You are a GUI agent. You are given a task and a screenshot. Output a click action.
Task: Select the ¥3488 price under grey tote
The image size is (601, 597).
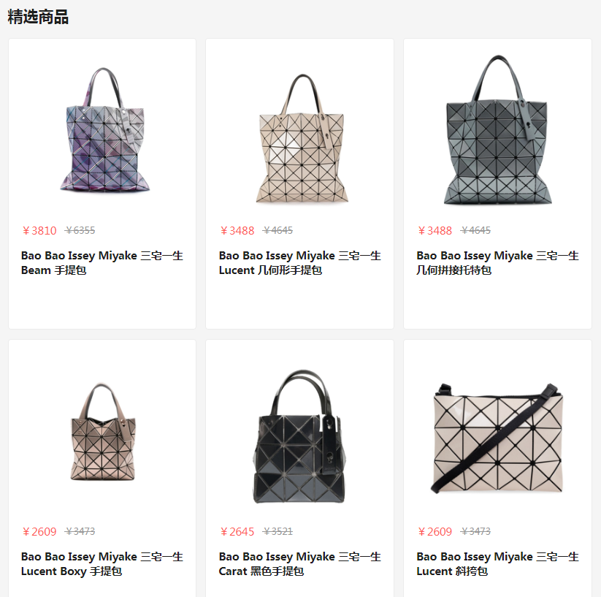coord(435,230)
